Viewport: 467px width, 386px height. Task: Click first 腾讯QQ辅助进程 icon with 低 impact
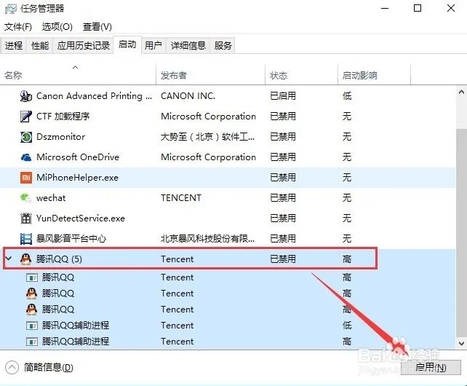31,326
